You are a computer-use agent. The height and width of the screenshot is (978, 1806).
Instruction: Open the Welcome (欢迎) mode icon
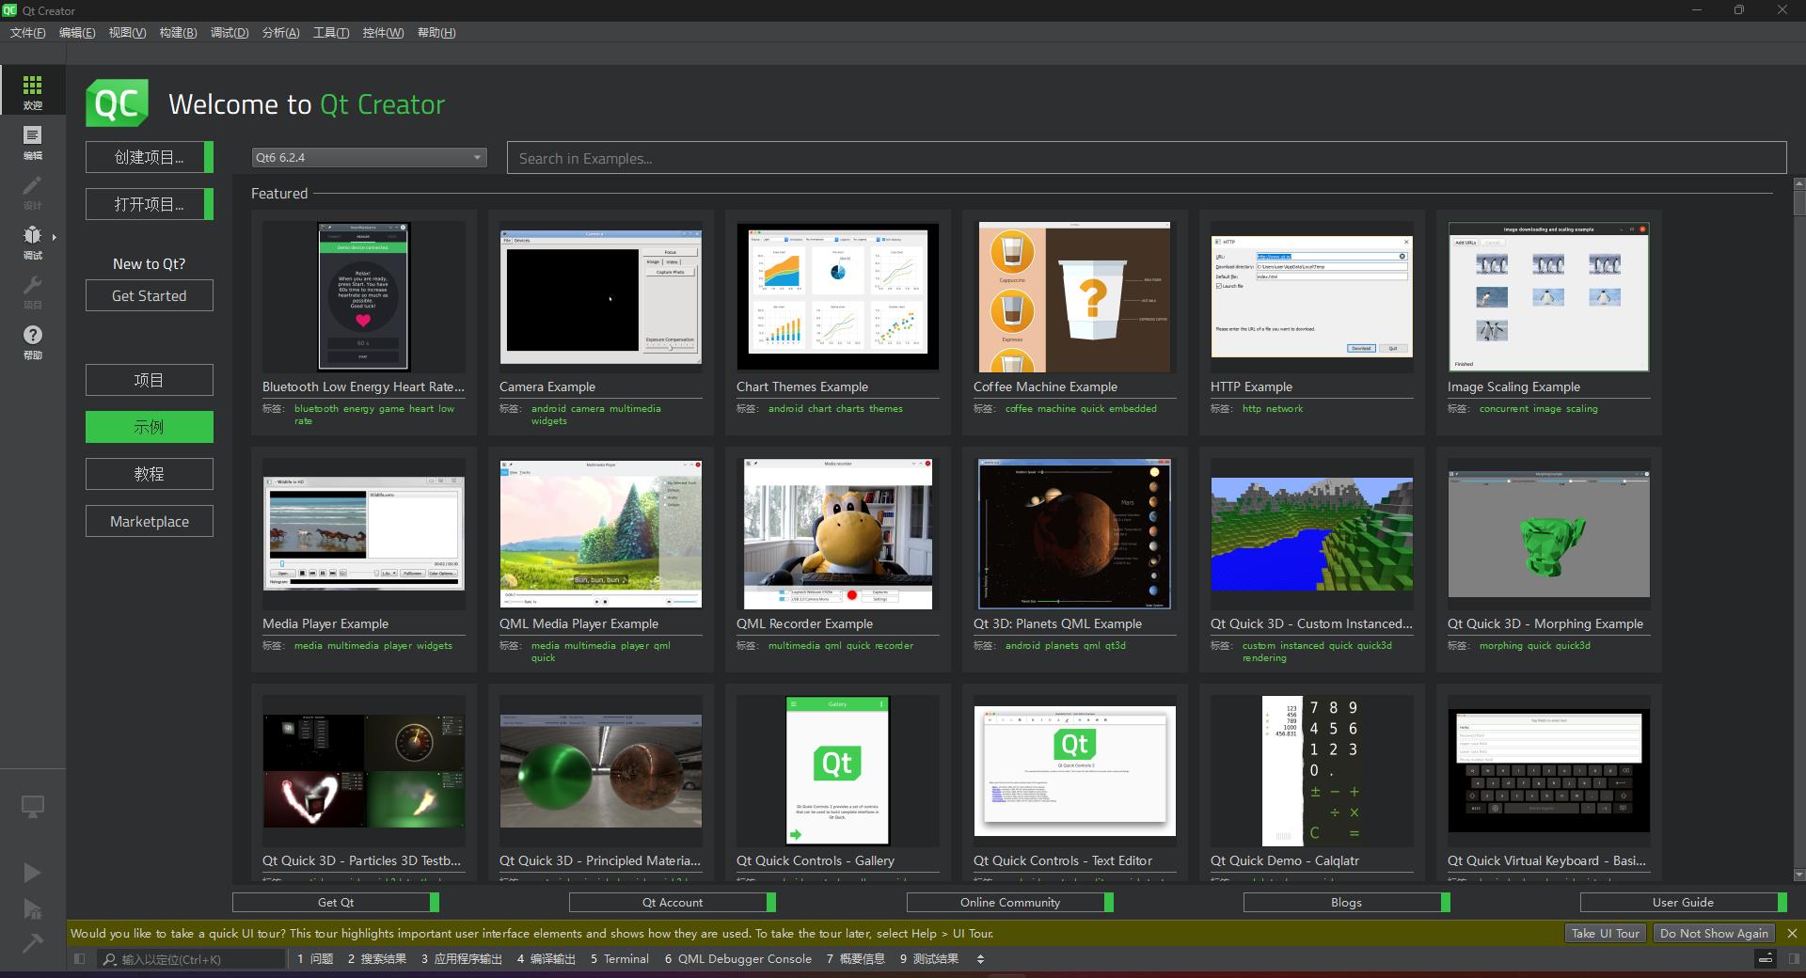pos(32,91)
